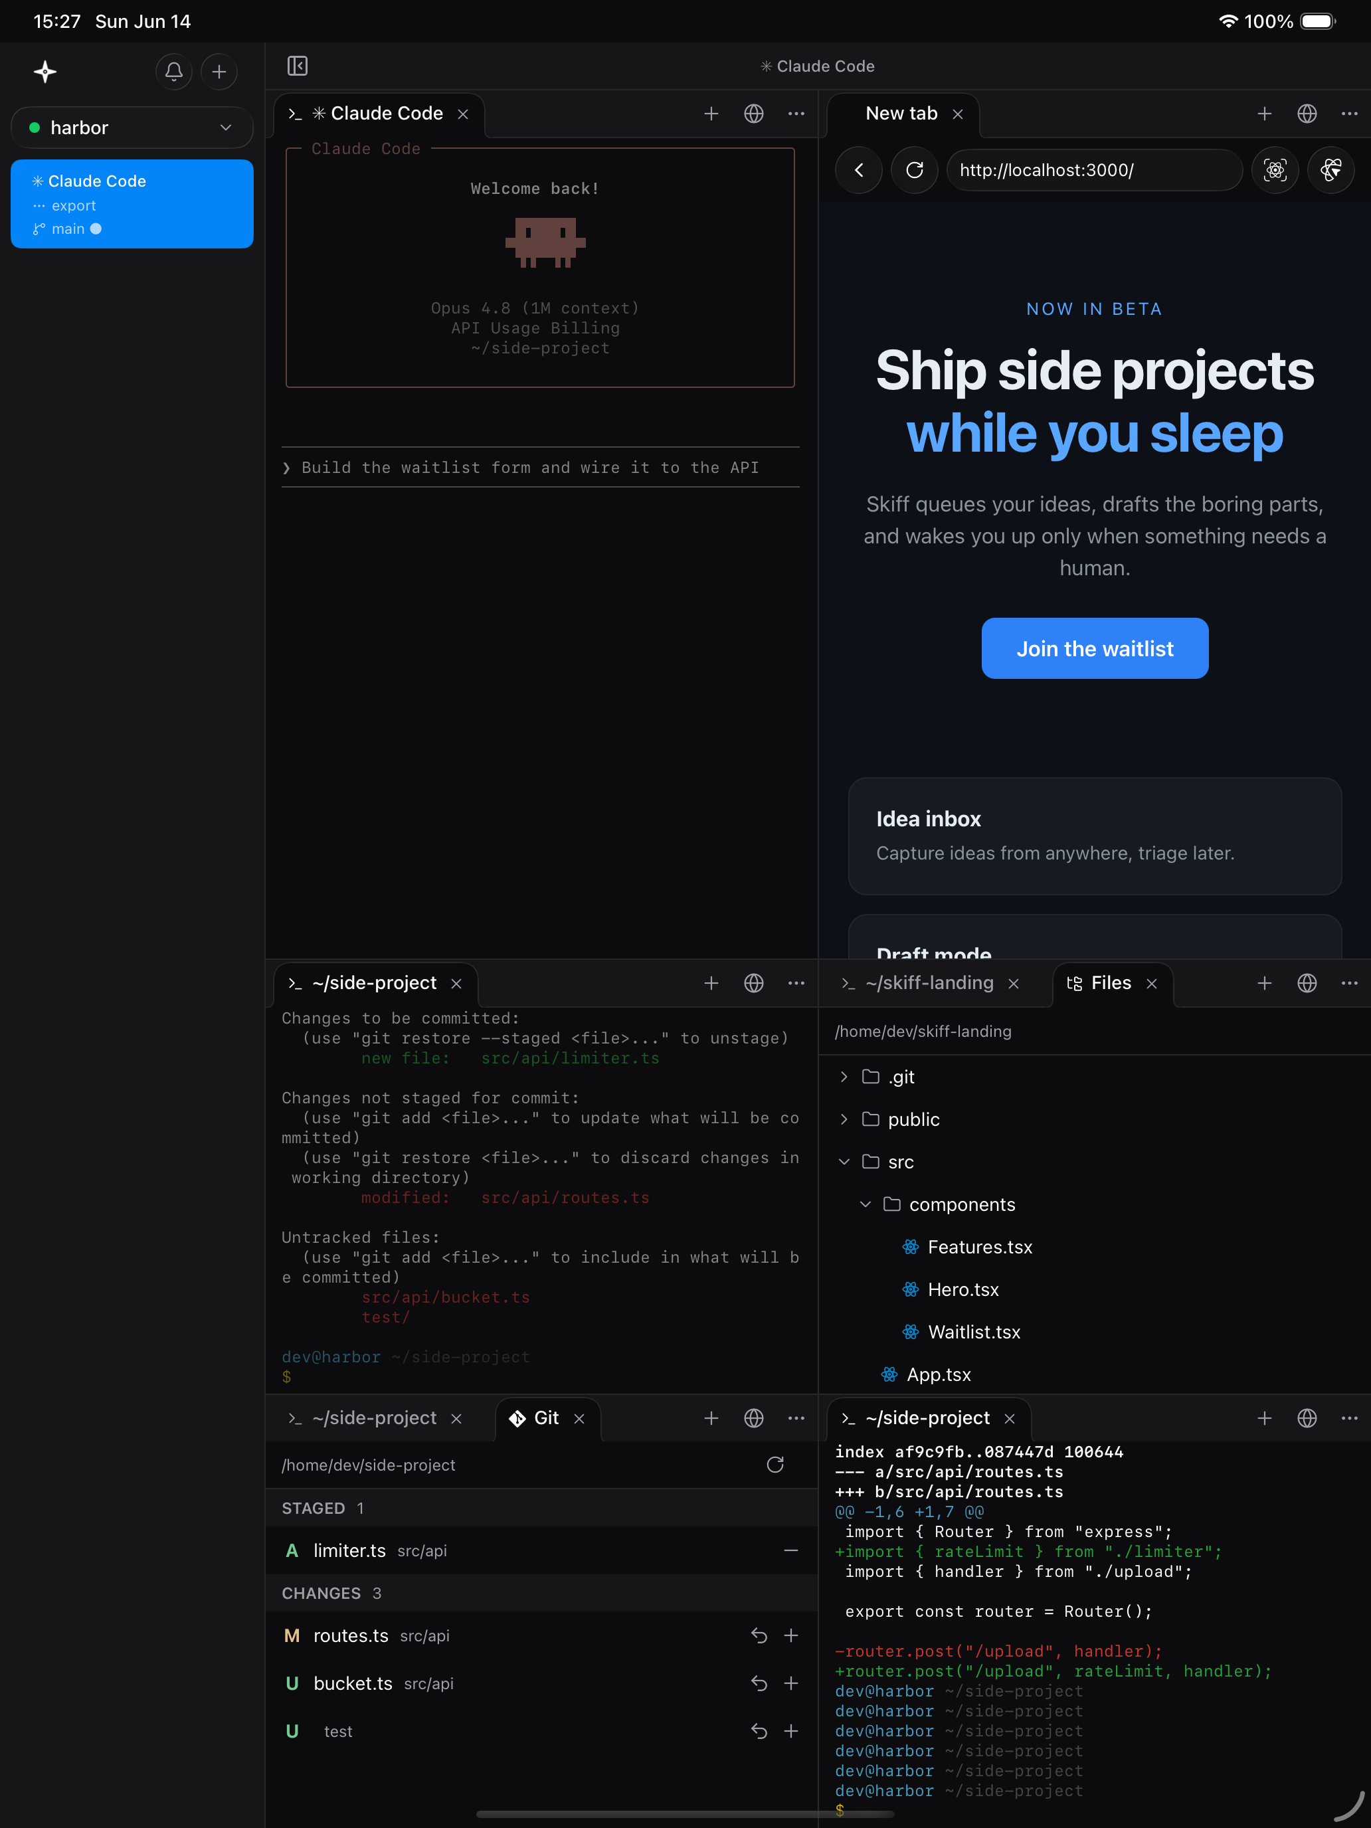Screen dimensions: 1371x1828
Task: Open more options in browser pane
Action: tap(1350, 113)
